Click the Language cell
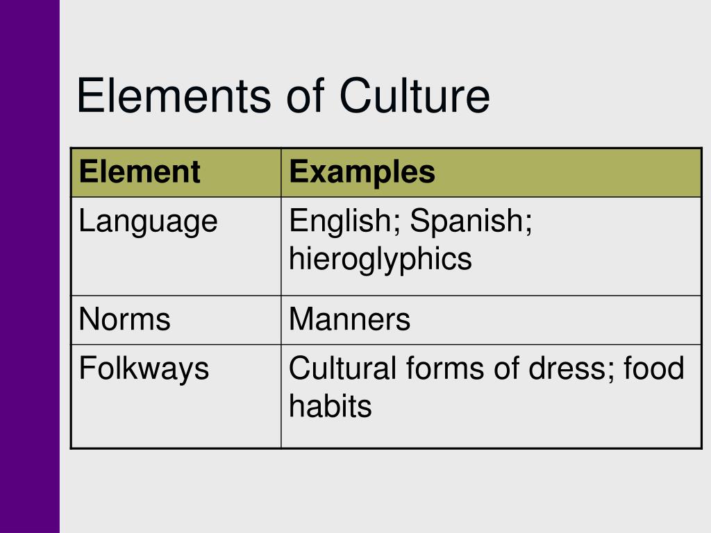711x533 pixels. click(x=176, y=246)
